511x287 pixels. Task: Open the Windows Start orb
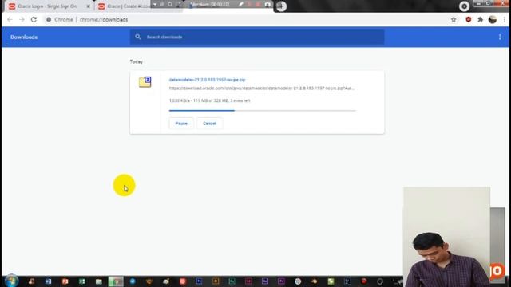11,281
